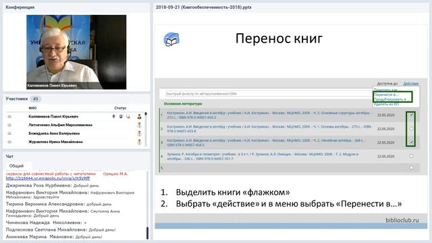Select participant name Литовченко Альфия Мирхалимовна
Viewport: 432px width, 243px height.
pyautogui.click(x=60, y=125)
